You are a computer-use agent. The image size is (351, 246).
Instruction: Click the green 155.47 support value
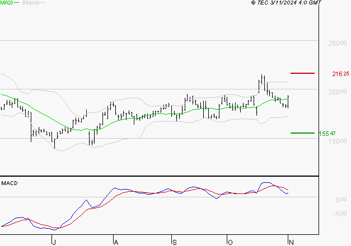pos(327,134)
